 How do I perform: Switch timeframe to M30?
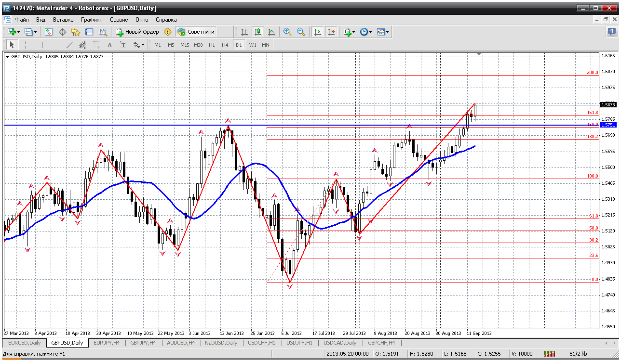click(198, 45)
